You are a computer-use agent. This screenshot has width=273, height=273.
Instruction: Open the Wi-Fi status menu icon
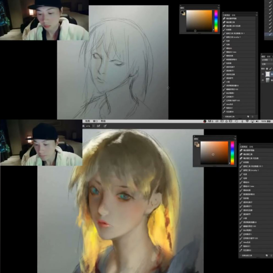click(x=247, y=121)
